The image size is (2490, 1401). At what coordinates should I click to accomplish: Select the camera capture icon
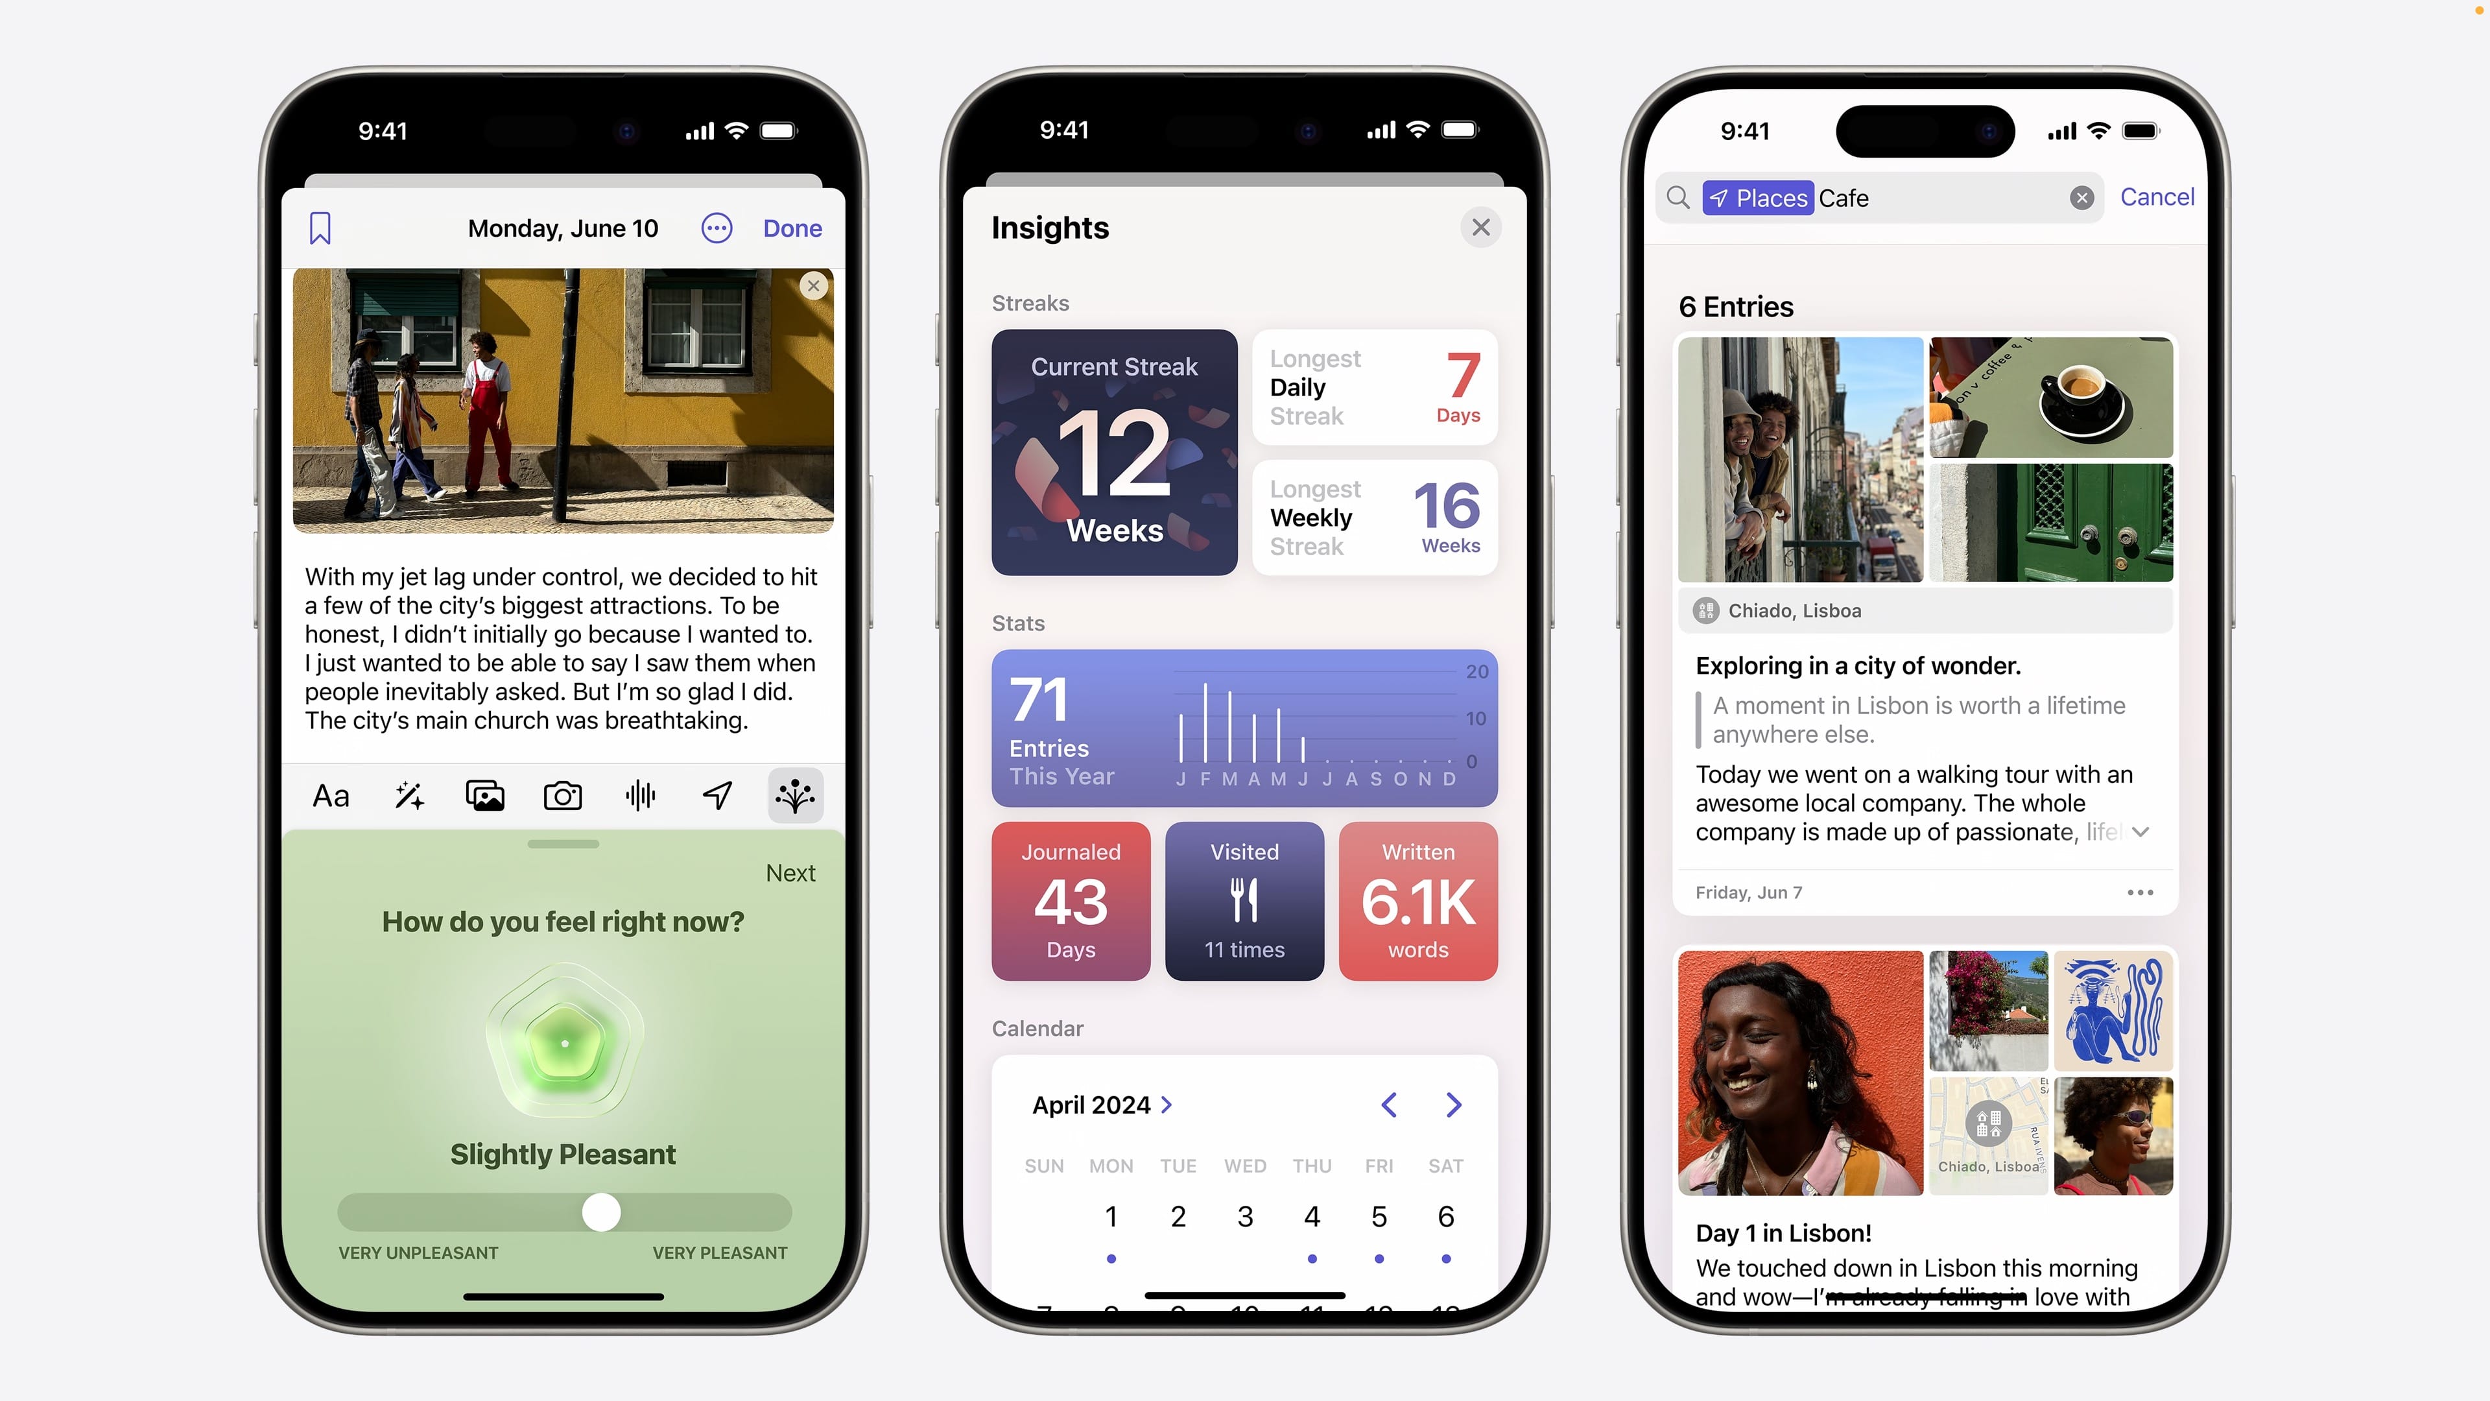pyautogui.click(x=564, y=795)
